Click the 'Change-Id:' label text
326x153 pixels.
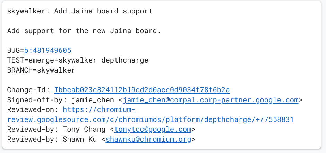(28, 90)
